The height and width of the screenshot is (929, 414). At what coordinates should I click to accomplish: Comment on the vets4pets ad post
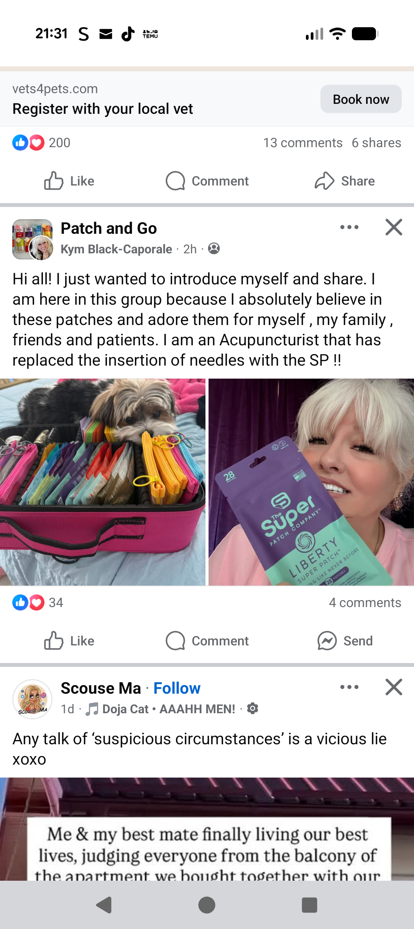(207, 181)
